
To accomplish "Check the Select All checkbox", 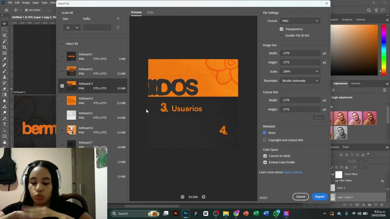I will click(62, 44).
